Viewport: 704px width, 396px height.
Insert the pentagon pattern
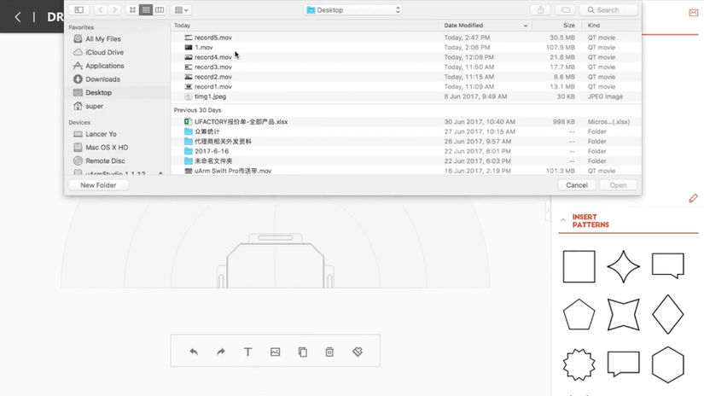point(579,315)
